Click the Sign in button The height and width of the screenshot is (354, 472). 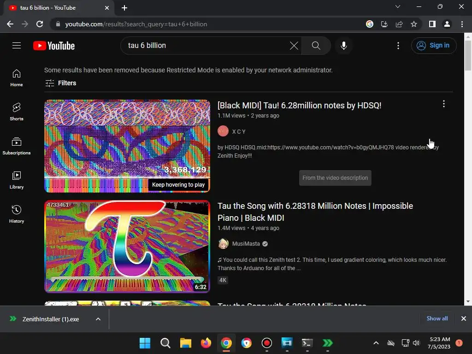click(433, 46)
